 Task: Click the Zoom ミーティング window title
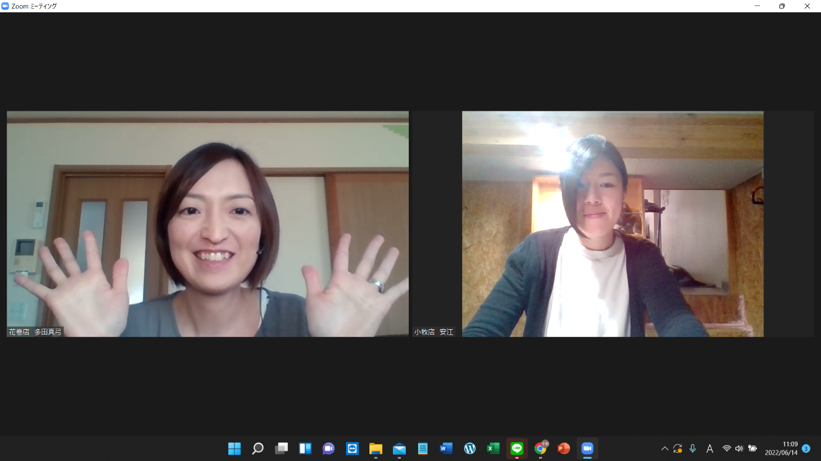(34, 6)
